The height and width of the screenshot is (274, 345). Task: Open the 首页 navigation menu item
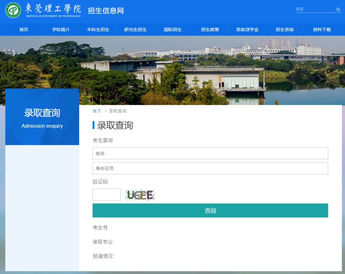point(24,30)
